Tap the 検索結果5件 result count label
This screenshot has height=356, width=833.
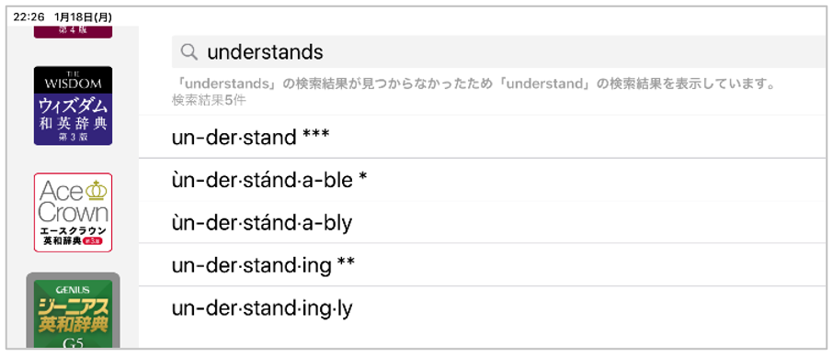pos(209,100)
